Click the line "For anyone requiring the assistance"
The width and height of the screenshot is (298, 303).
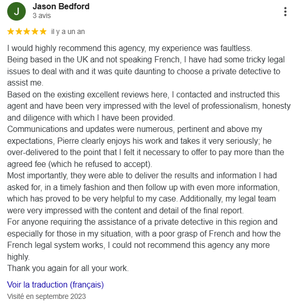[142, 222]
